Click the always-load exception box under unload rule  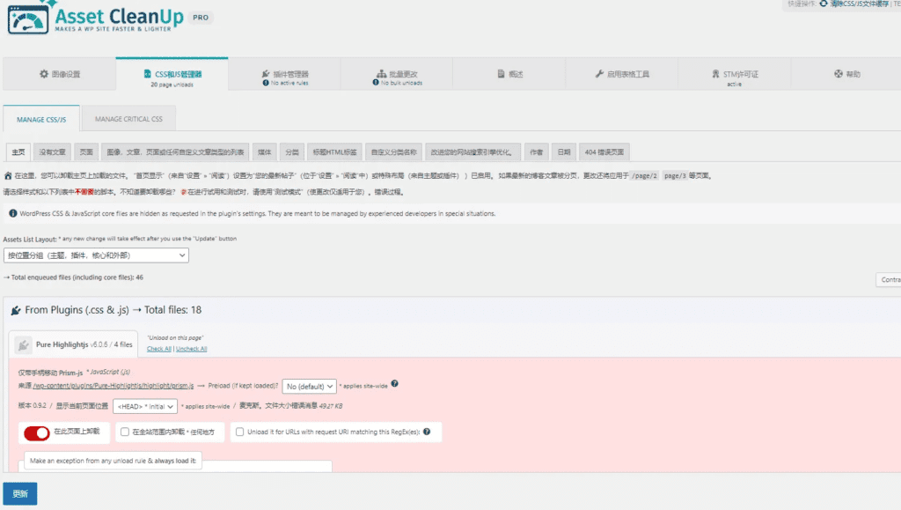pyautogui.click(x=114, y=461)
